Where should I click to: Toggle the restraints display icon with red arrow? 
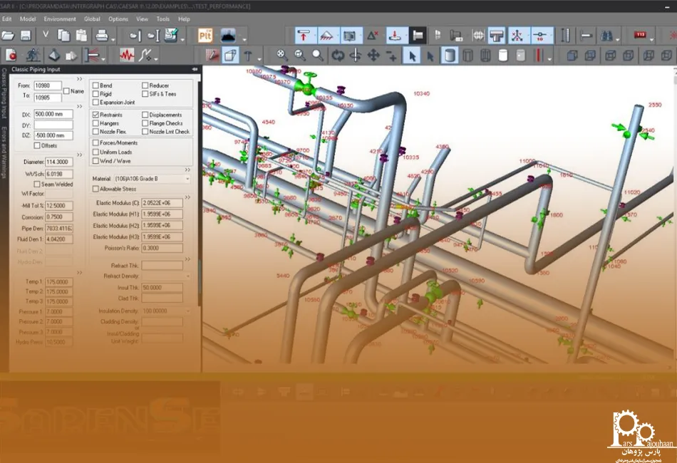coord(304,36)
